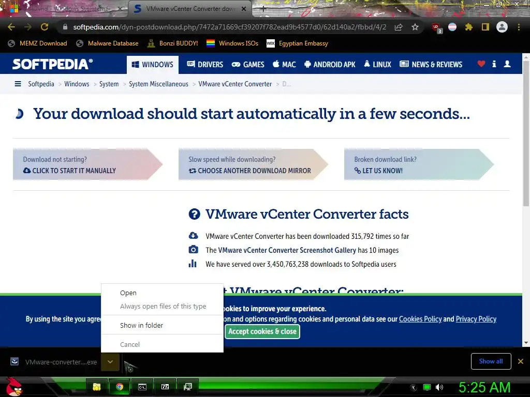530x397 pixels.
Task: Open the user account icon in Softpedia header
Action: point(507,64)
